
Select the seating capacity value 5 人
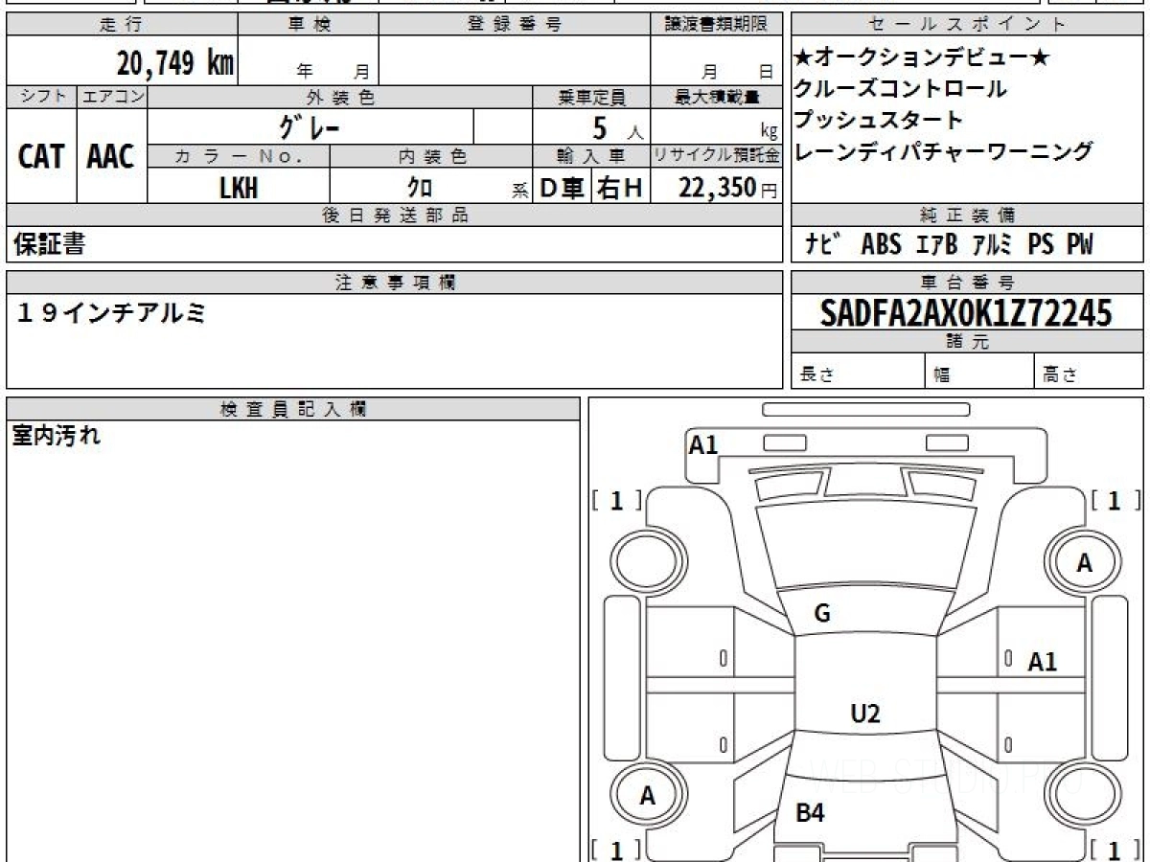618,128
